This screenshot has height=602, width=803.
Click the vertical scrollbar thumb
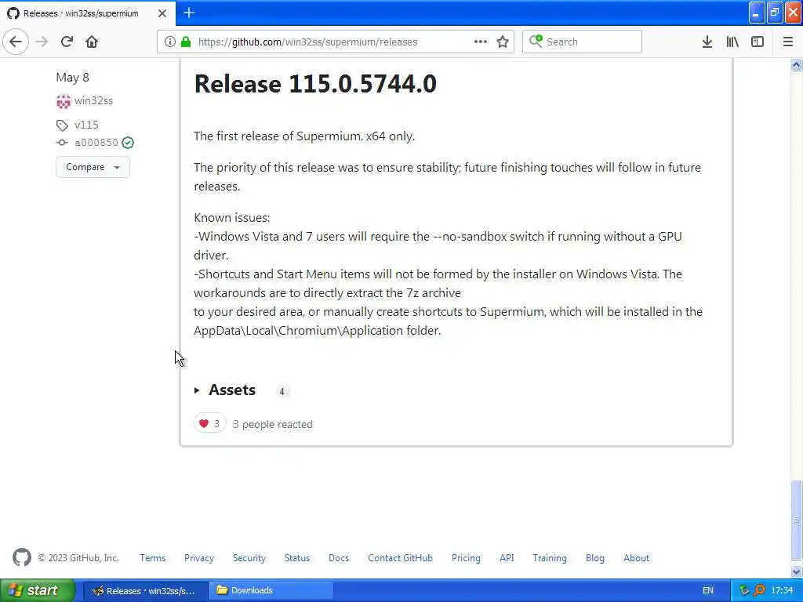pos(796,520)
